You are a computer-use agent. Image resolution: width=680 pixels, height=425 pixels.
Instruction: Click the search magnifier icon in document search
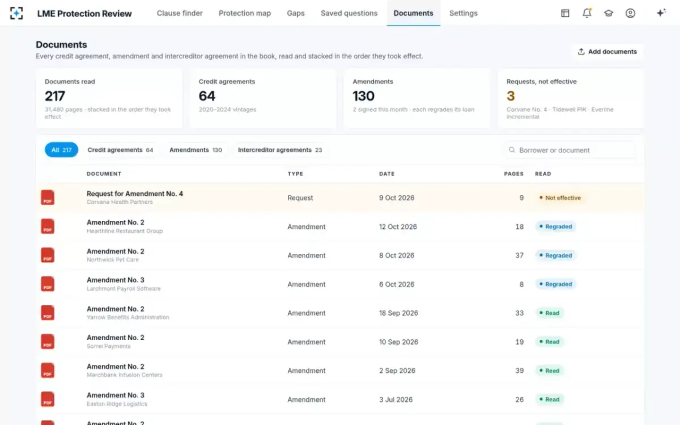[512, 150]
